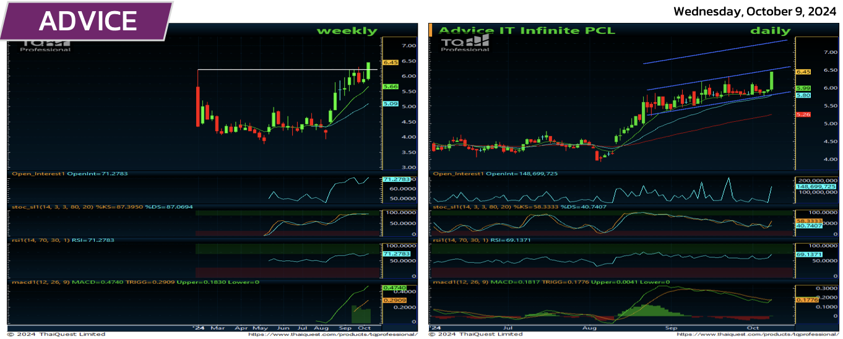Click the 'Advice IT Infinite PCL' chart title
The image size is (843, 339).
tap(527, 30)
